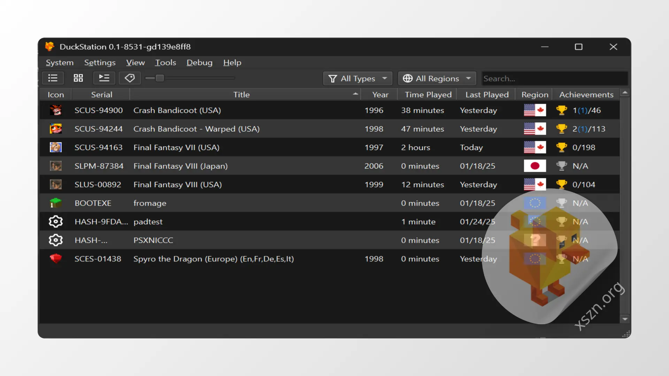Click serial SLPM-87384
The height and width of the screenshot is (376, 669).
pos(99,166)
